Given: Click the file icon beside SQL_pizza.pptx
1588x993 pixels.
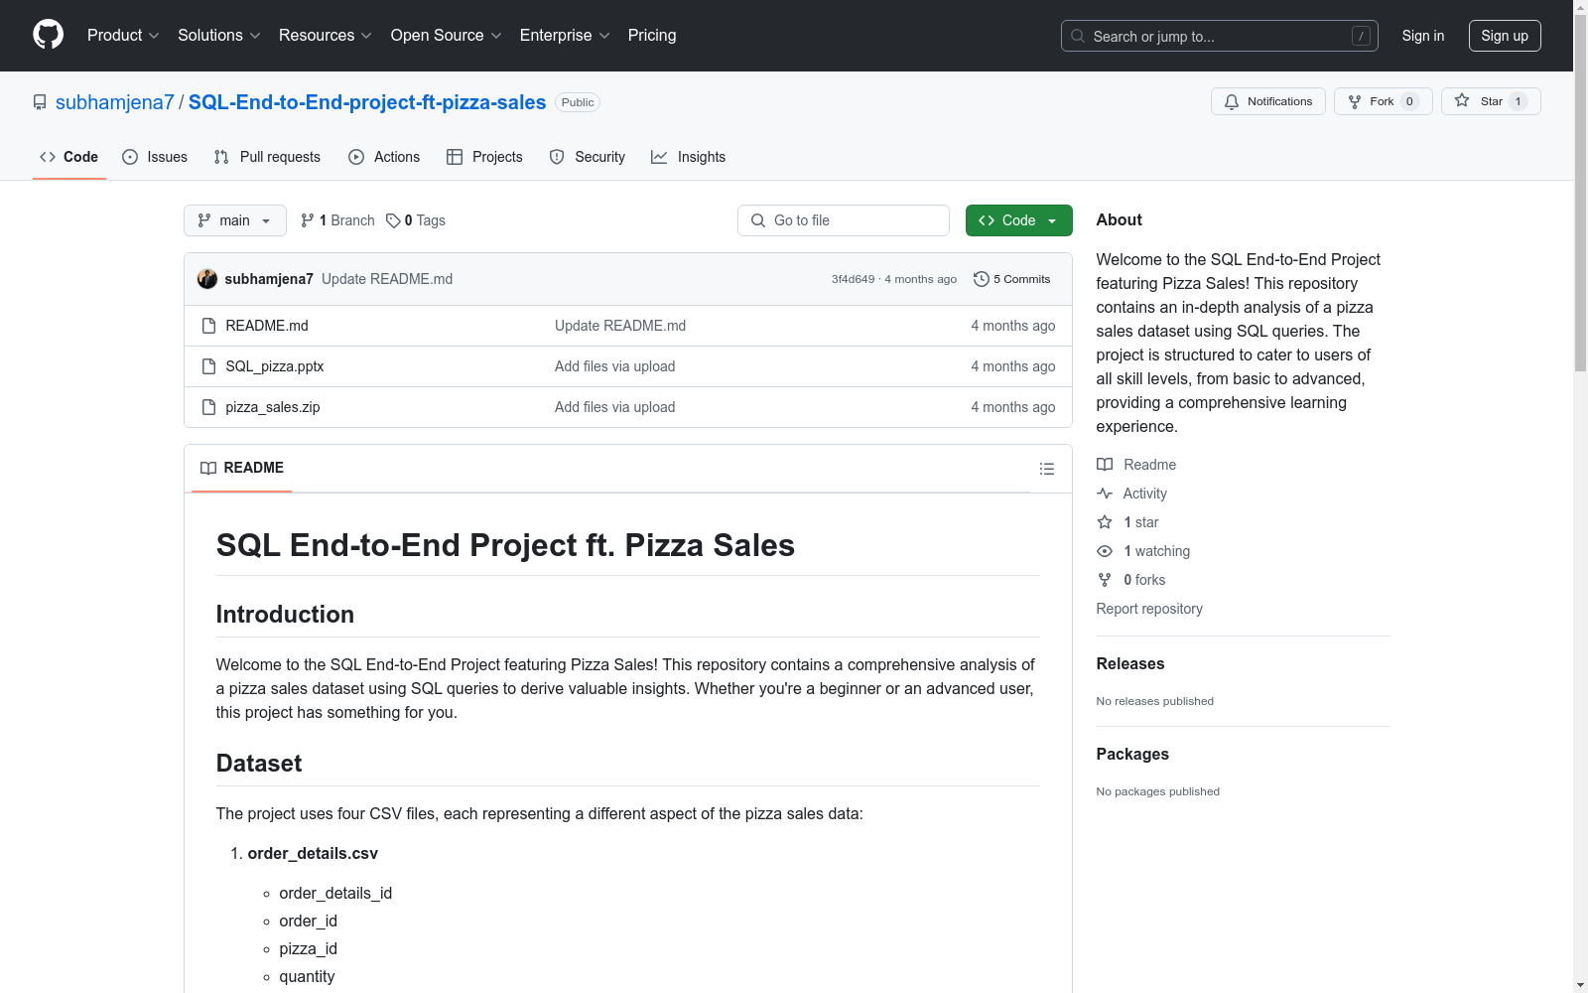Looking at the screenshot, I should pos(208,366).
